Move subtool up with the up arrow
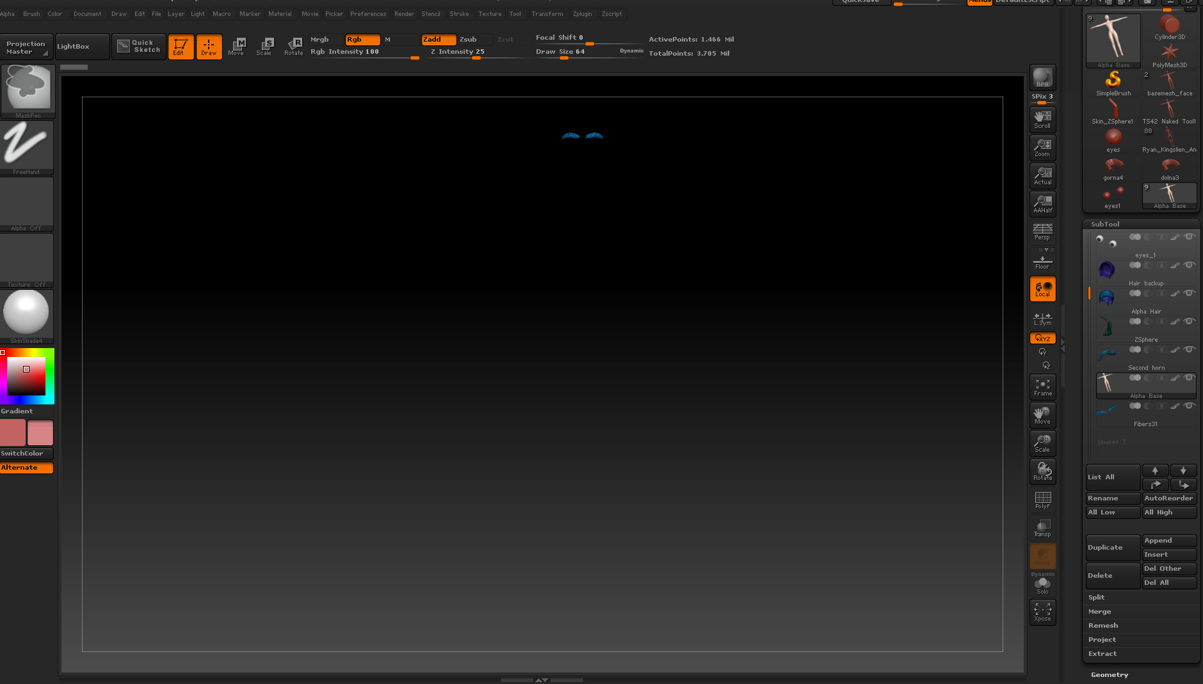 [1156, 470]
